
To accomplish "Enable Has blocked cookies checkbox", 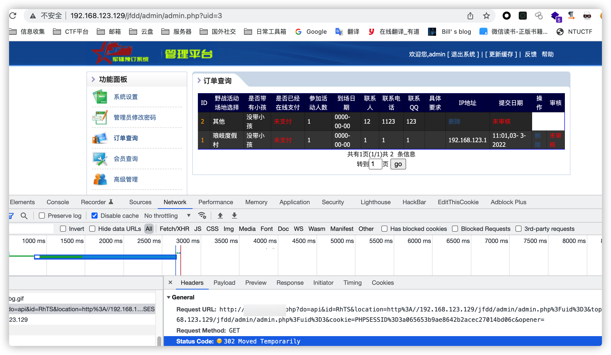I will click(384, 229).
